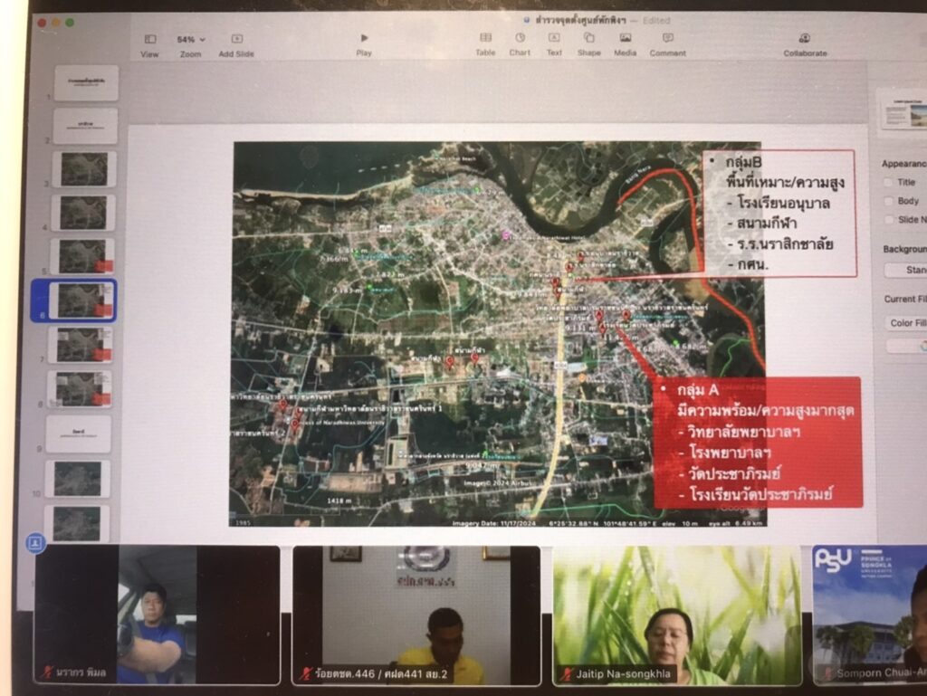Select highlighted slide 6 thumbnail

[81, 300]
